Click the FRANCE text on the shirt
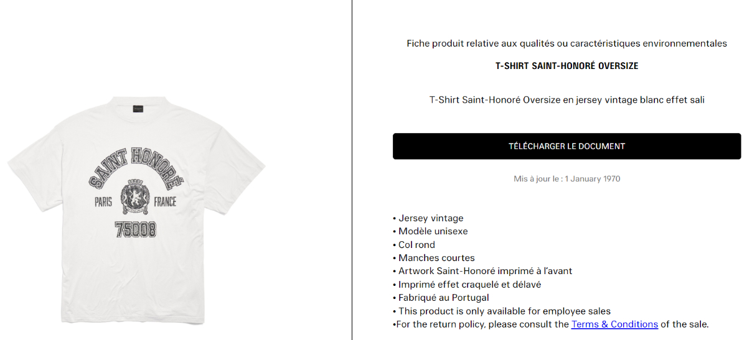747x340 pixels. (x=165, y=202)
